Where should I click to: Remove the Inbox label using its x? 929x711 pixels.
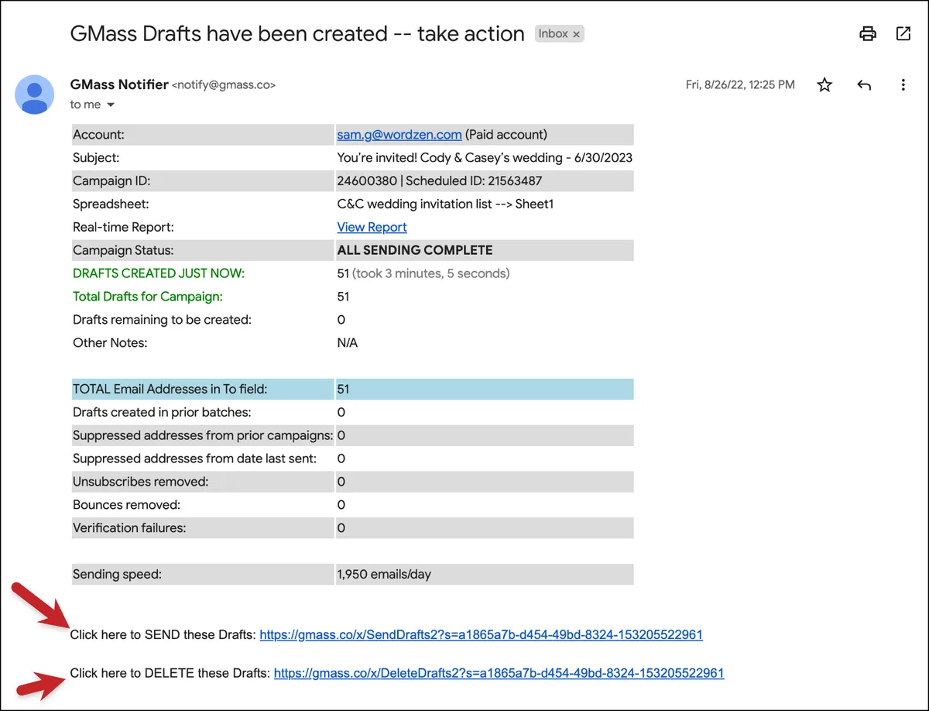(x=577, y=34)
